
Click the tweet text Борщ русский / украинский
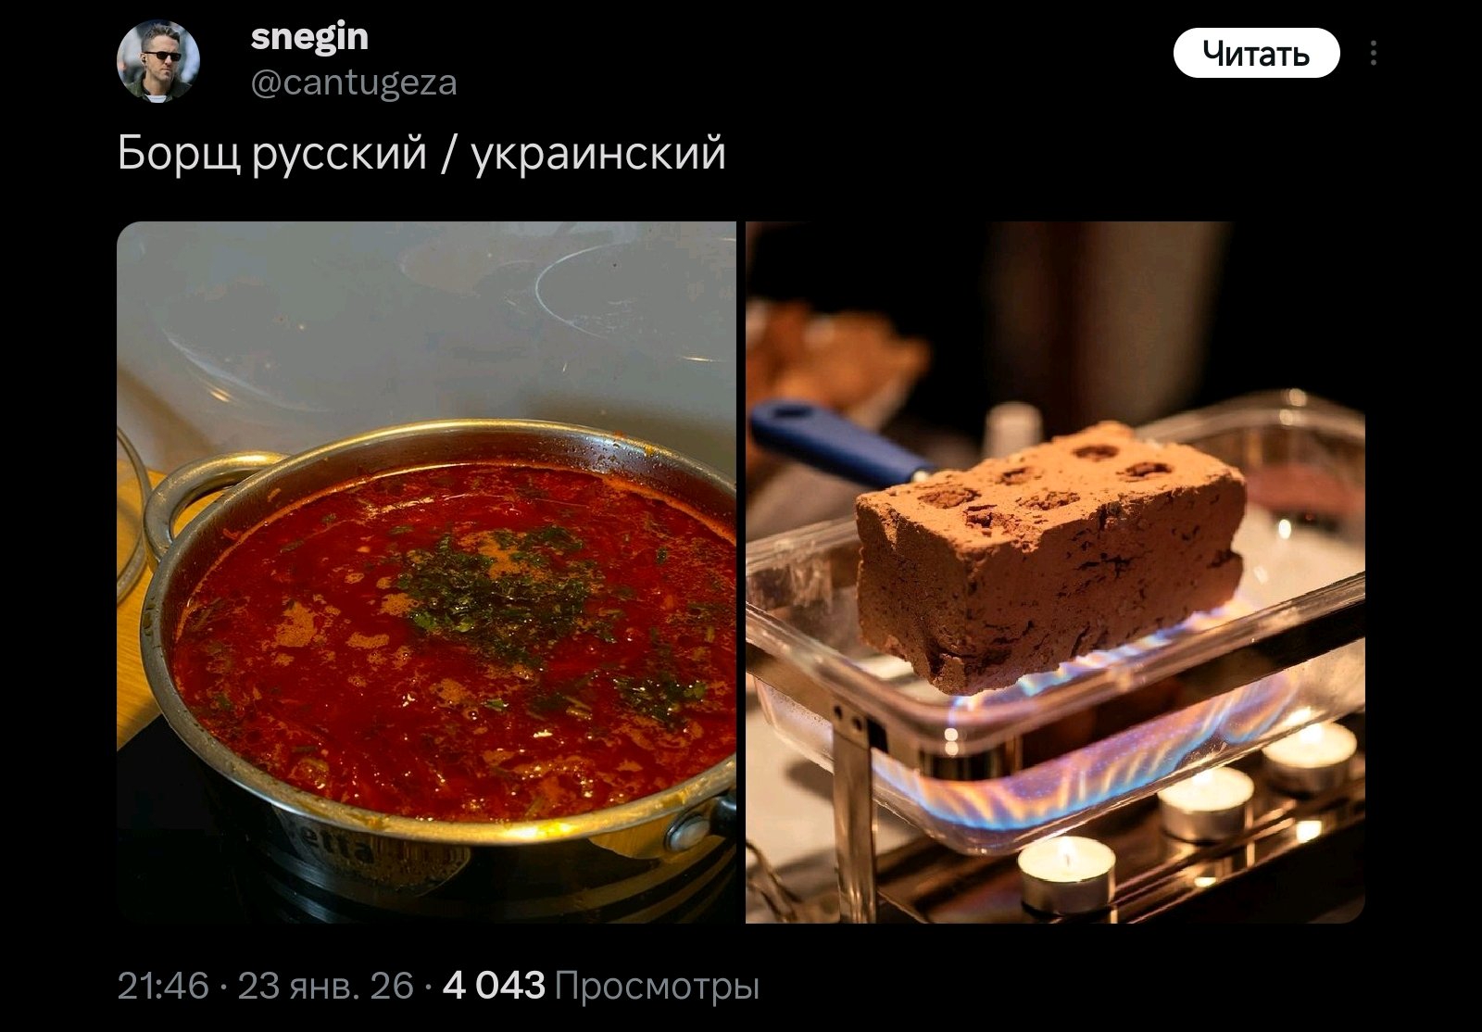[x=421, y=154]
